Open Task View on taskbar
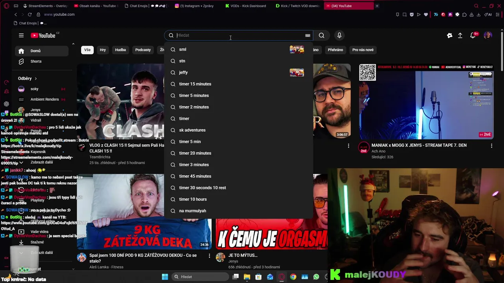 click(x=235, y=277)
